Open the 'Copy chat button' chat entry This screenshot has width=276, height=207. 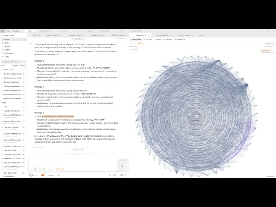point(13,154)
